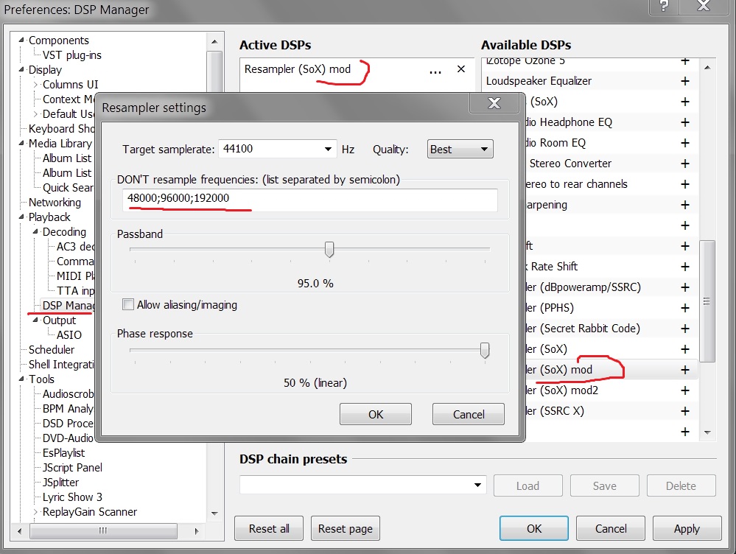Image resolution: width=736 pixels, height=554 pixels.
Task: Add Resampler (dBpoweramp/SSRC) DSP
Action: [x=685, y=287]
